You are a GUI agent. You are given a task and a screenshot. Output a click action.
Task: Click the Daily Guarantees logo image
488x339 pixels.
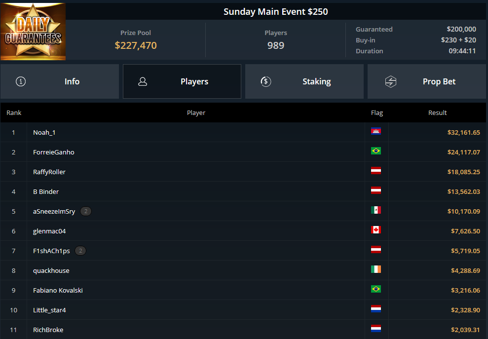tap(33, 32)
